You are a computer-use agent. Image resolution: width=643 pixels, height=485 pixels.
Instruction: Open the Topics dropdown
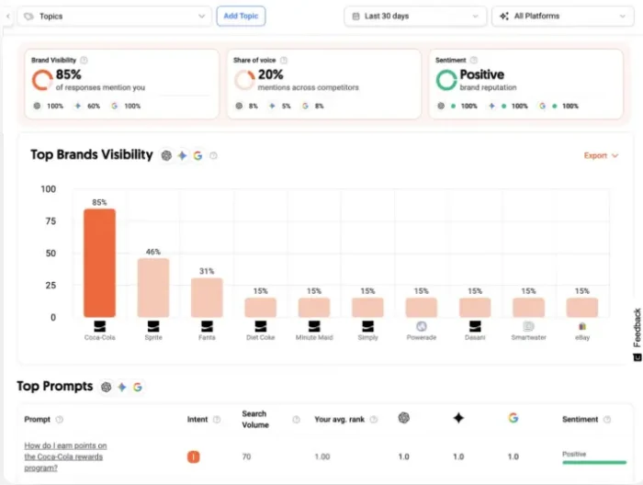point(115,17)
